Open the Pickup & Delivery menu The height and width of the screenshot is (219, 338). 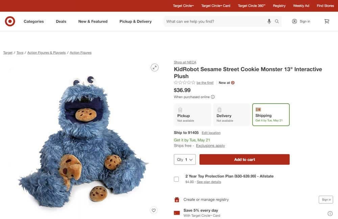(x=135, y=21)
